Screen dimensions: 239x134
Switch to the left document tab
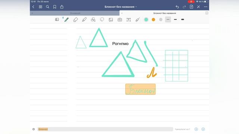[x=75, y=13]
